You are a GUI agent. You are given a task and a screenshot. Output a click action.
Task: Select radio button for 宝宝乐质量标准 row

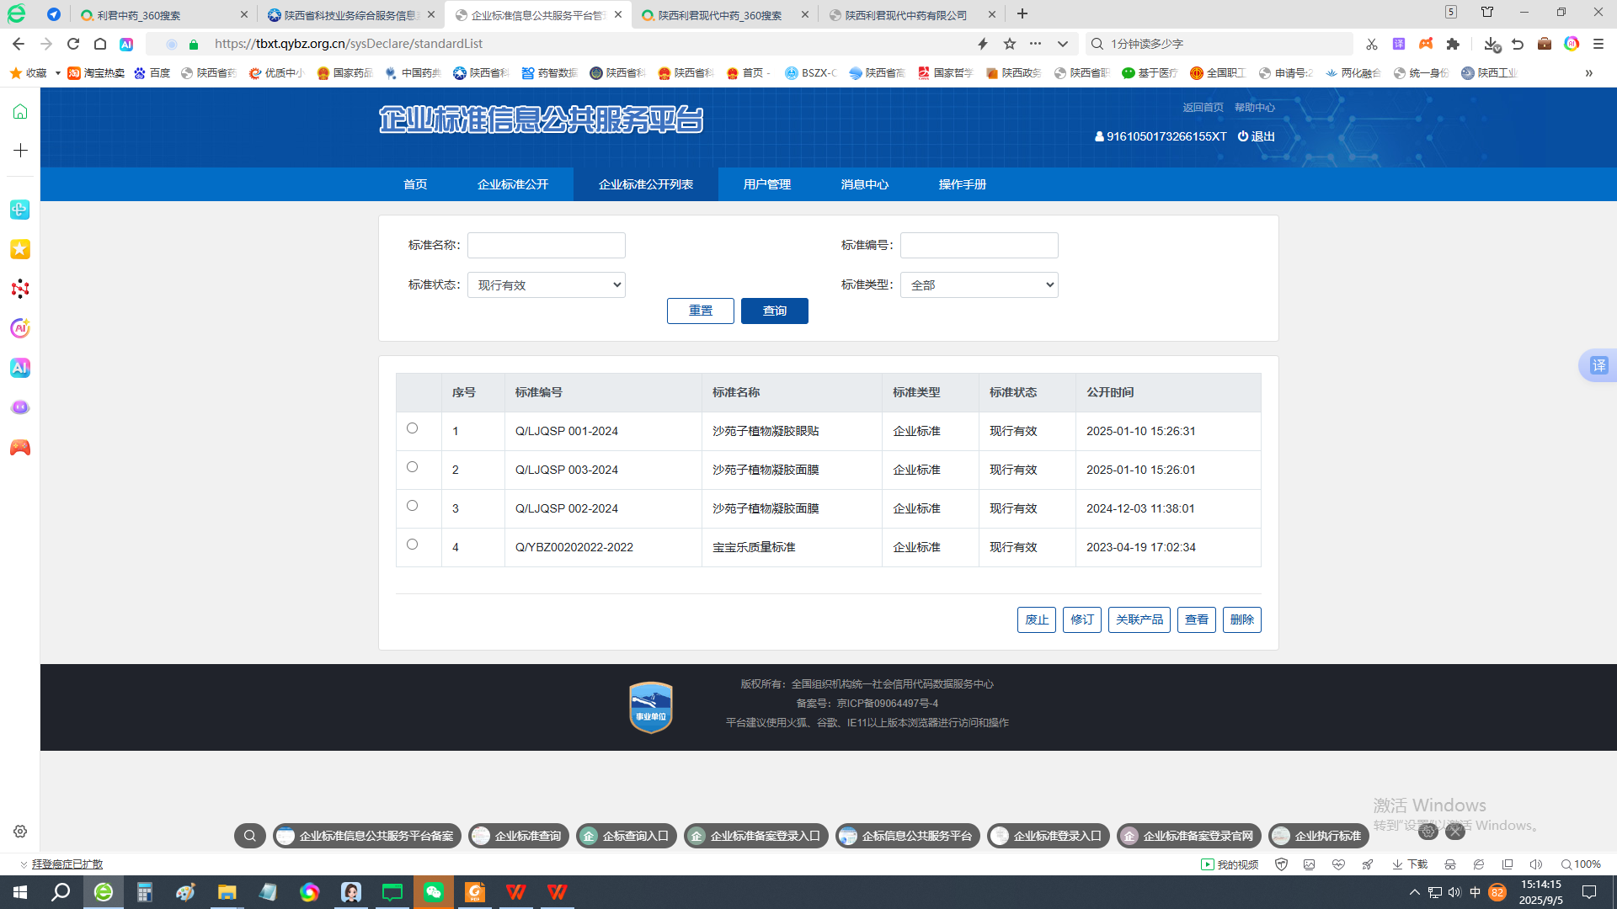[412, 545]
